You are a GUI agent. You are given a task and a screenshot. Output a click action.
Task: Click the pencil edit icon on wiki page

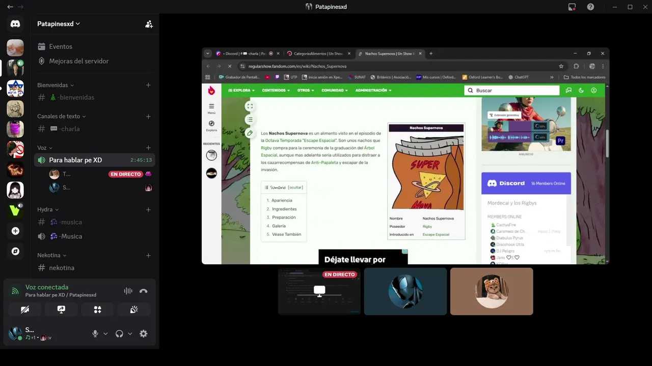pos(250,133)
